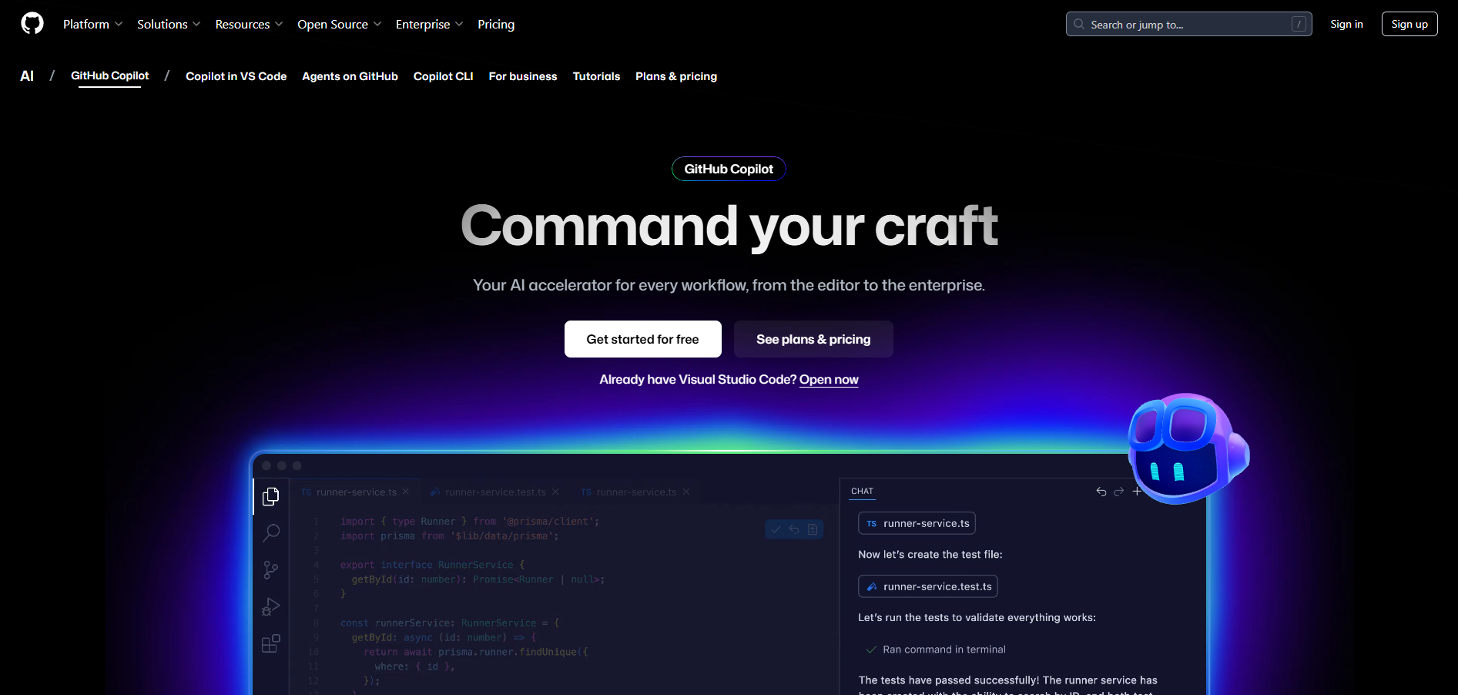Viewport: 1458px width, 695px height.
Task: Open the Explorer files icon in editor sidebar
Action: (270, 496)
